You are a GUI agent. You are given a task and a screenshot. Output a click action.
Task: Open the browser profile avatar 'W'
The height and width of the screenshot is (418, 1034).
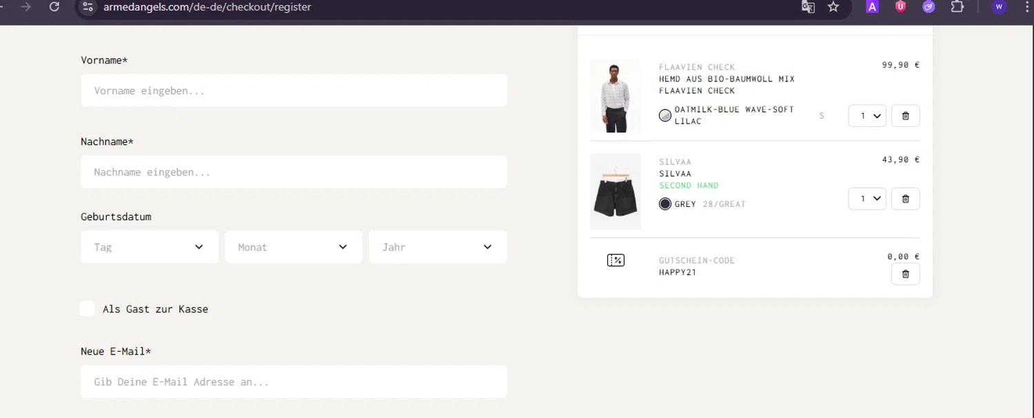point(999,7)
